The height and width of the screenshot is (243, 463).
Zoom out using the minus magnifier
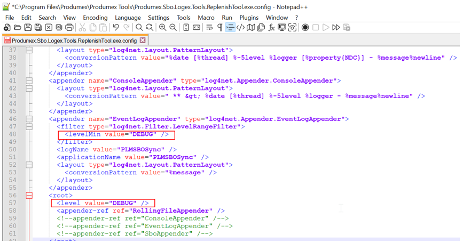(x=173, y=28)
